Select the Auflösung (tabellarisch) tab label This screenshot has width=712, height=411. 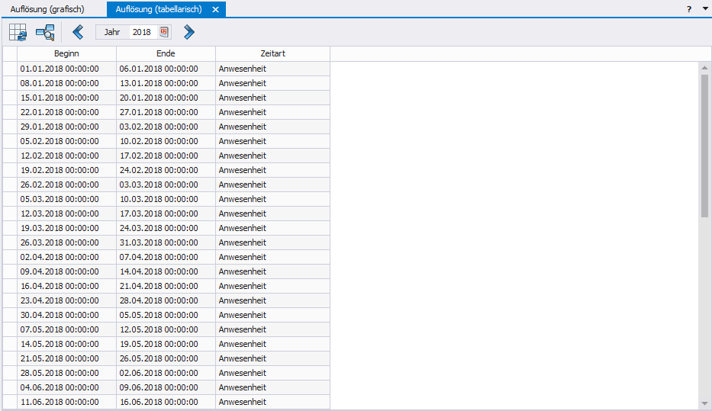pyautogui.click(x=156, y=9)
